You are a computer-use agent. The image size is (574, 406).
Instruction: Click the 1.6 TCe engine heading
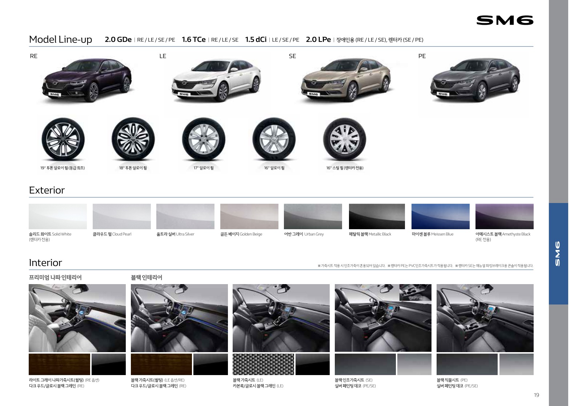pyautogui.click(x=193, y=40)
